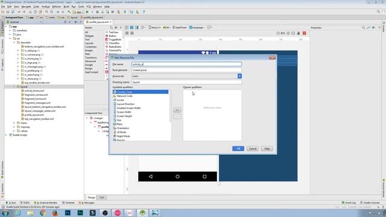The width and height of the screenshot is (386, 217).
Task: Open activity_home.xml in project tree
Action: click(x=34, y=91)
